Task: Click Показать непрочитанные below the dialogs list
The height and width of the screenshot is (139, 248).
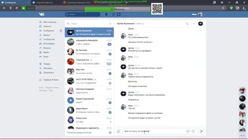Action: (79, 133)
